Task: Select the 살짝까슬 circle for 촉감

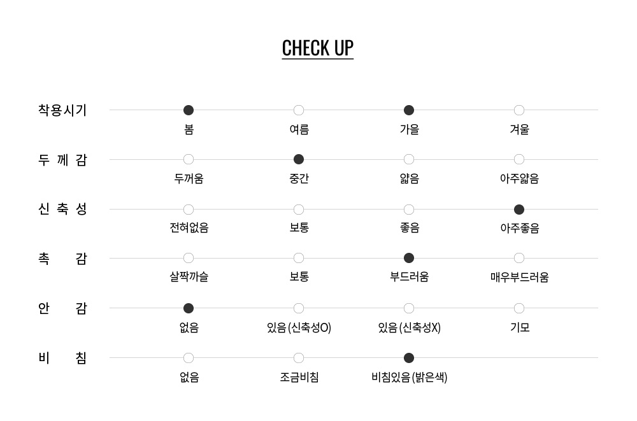Action: coord(189,258)
